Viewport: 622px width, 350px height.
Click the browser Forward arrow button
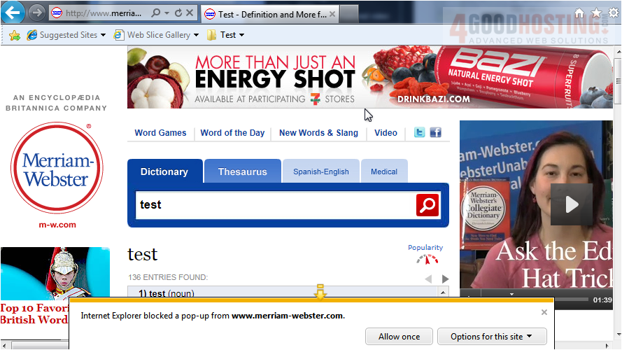[36, 13]
